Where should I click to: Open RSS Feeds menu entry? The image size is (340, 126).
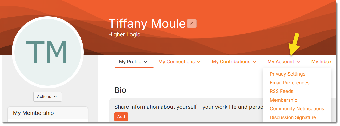click(281, 91)
